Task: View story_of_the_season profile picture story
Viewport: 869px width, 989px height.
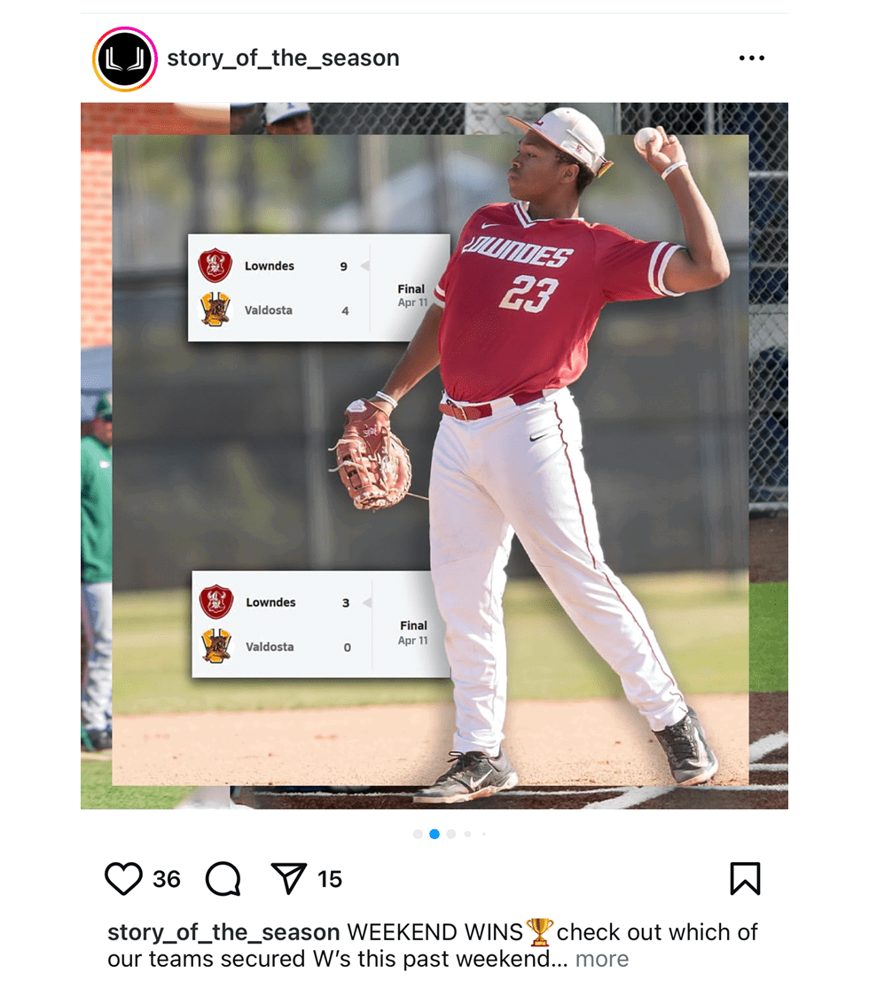Action: [x=125, y=59]
